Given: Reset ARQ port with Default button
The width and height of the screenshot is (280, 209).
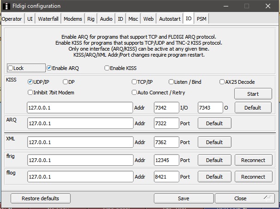Looking at the screenshot, I should point(214,123).
